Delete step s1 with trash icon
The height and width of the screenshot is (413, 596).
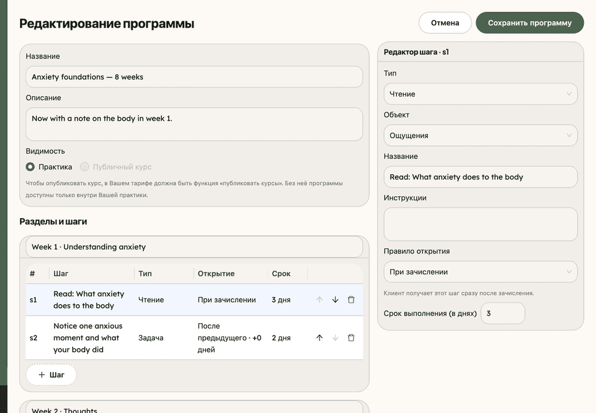[351, 300]
